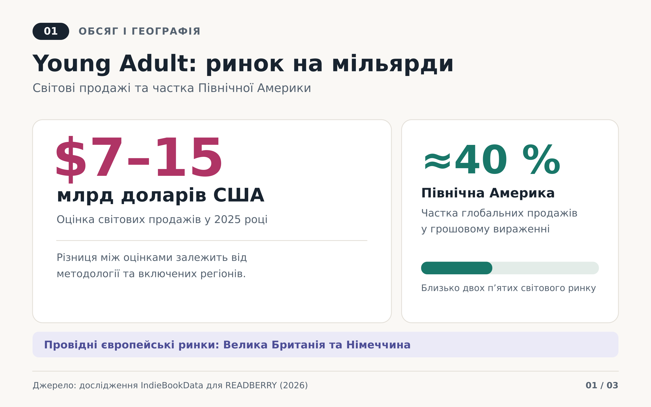Click the divider line in sales card

click(x=212, y=240)
